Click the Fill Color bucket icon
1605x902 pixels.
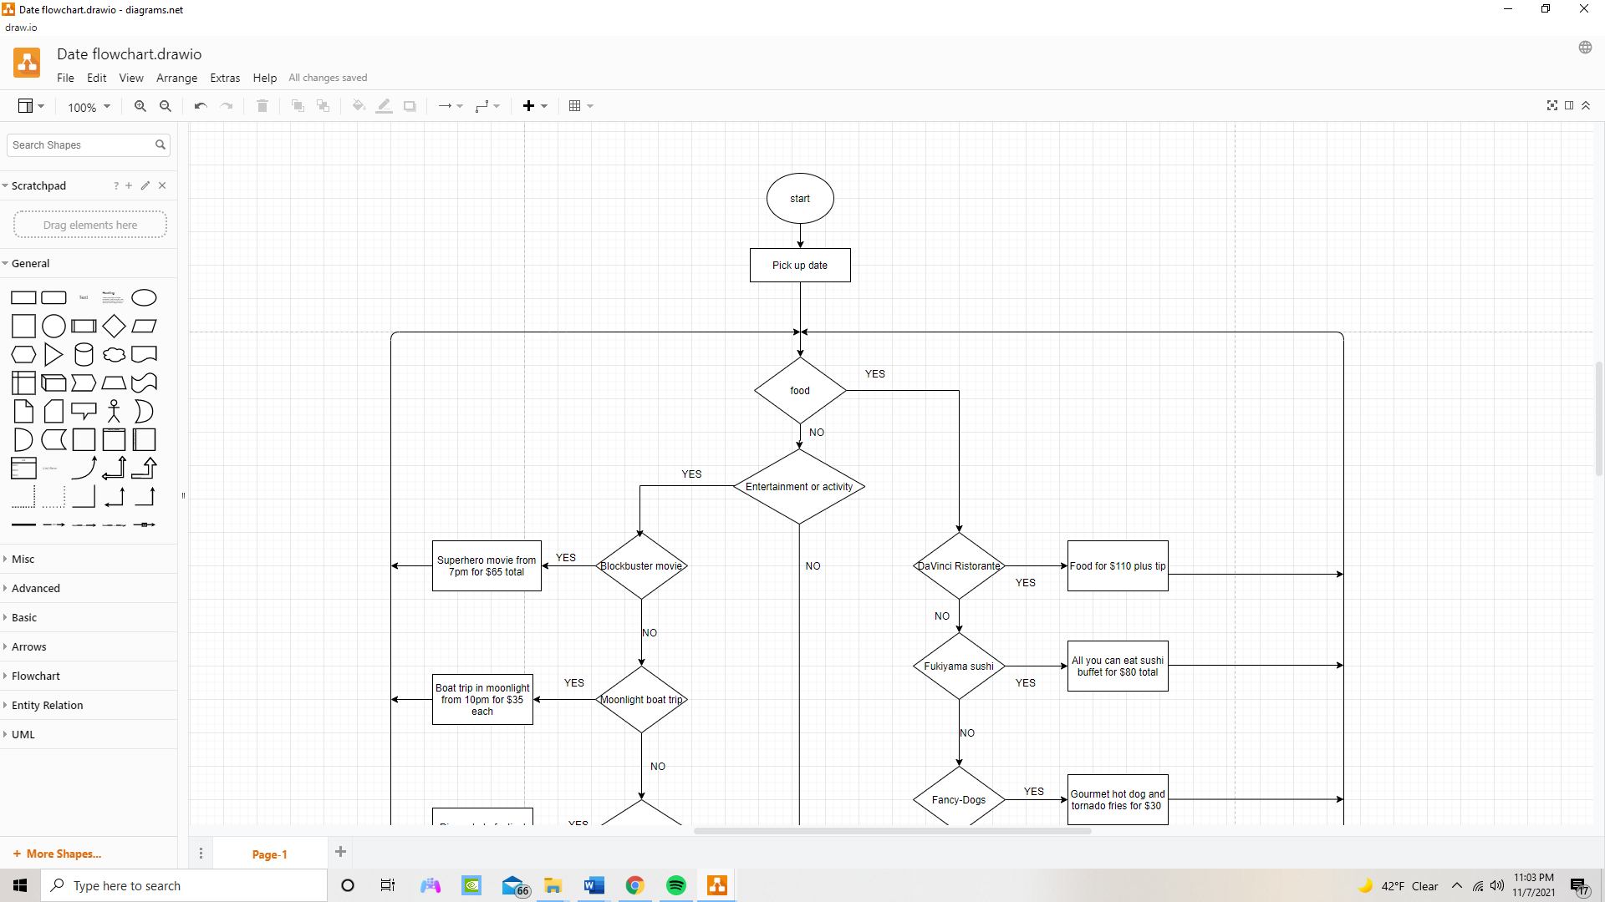tap(359, 106)
